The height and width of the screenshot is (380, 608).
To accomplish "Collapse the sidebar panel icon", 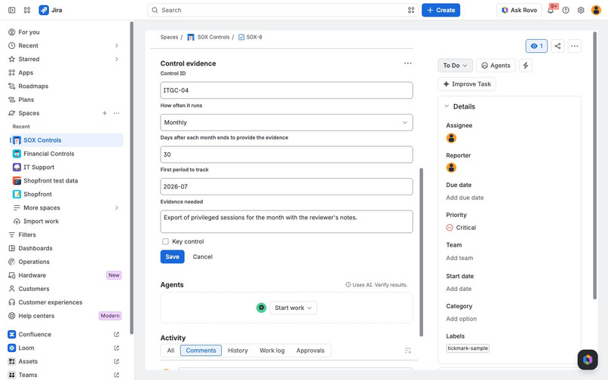I will tap(11, 10).
